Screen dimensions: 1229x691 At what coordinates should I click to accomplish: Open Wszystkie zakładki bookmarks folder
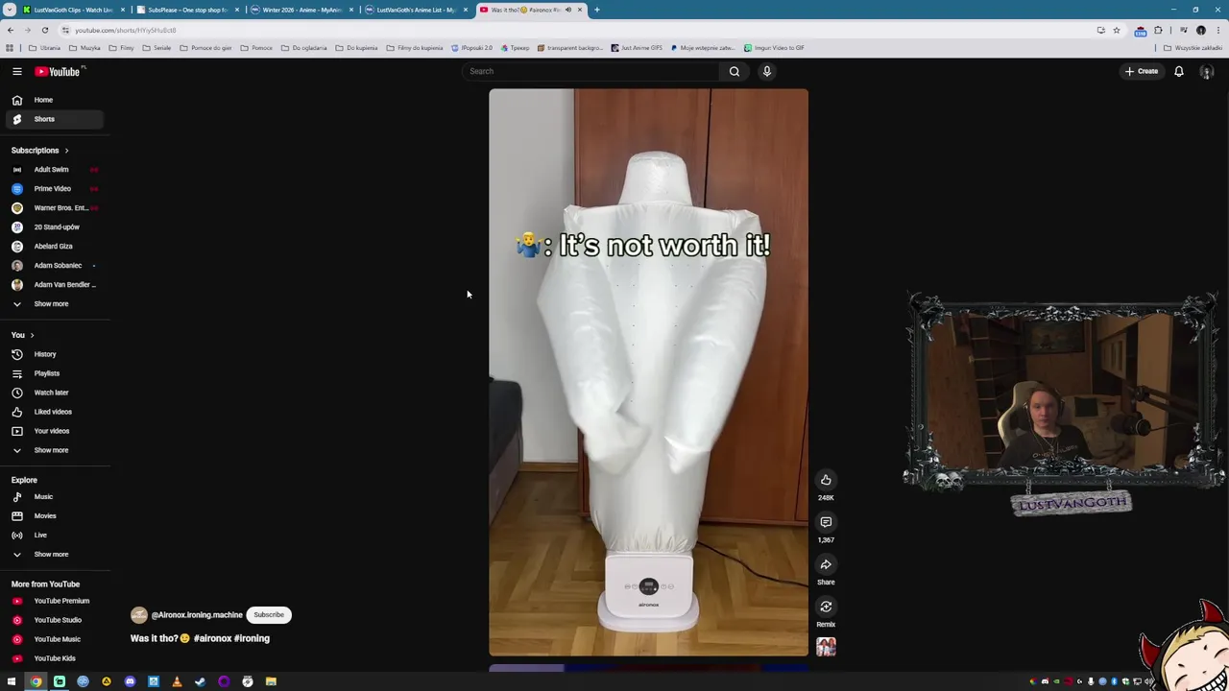[1193, 48]
